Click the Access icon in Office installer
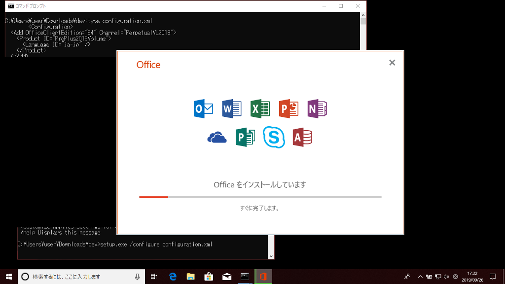The width and height of the screenshot is (505, 284). (302, 138)
